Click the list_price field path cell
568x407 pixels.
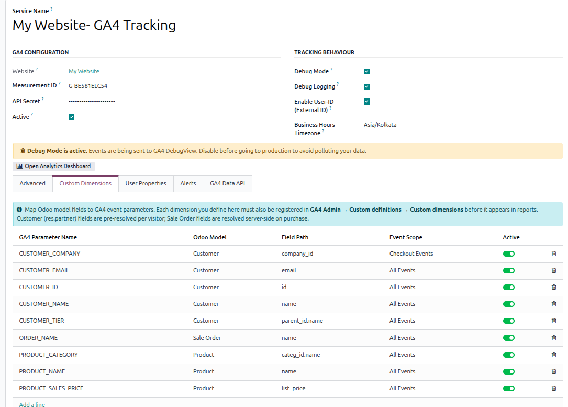pos(293,388)
